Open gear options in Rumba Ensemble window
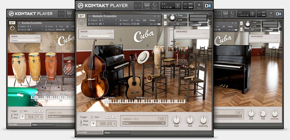Viewport: 290px width, 140px height. click(12, 23)
